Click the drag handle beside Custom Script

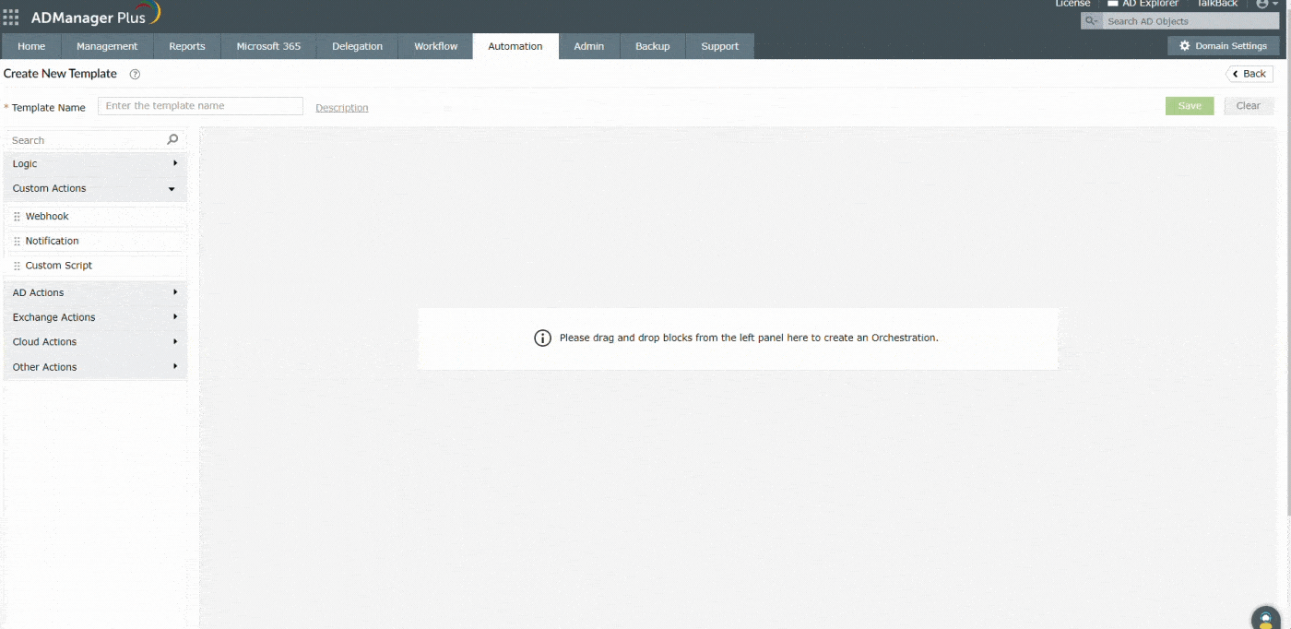[17, 265]
